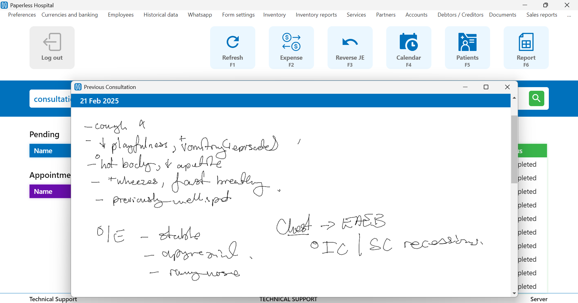Image resolution: width=578 pixels, height=303 pixels.
Task: Maximize the Previous Consultation dialog
Action: click(486, 87)
